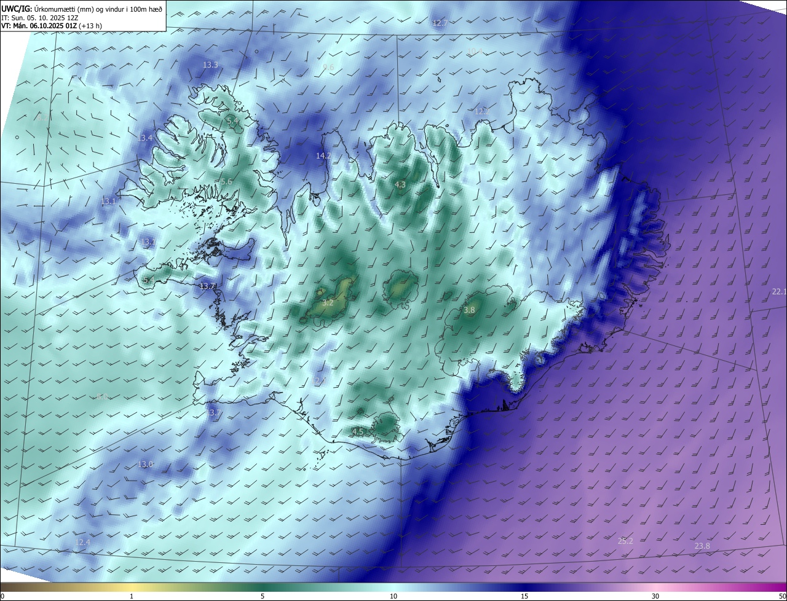Click the colour scale tick labelled 30
Viewport: 787px width, 601px height.
[655, 596]
